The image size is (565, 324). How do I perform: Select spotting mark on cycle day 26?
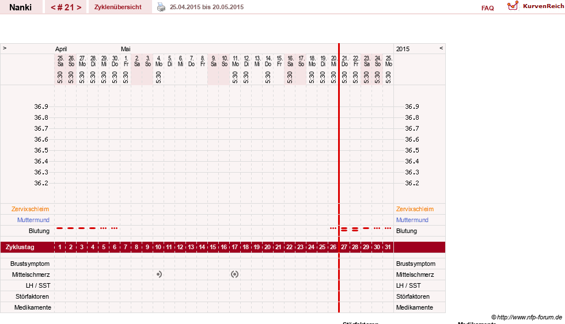point(333,228)
